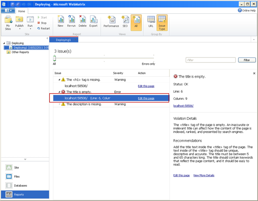Click Edit this page in selected row
This screenshot has width=258, height=201.
[146, 98]
